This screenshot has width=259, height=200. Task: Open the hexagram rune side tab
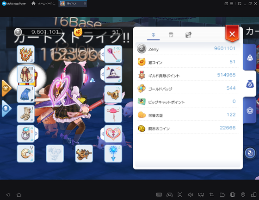tap(250, 110)
